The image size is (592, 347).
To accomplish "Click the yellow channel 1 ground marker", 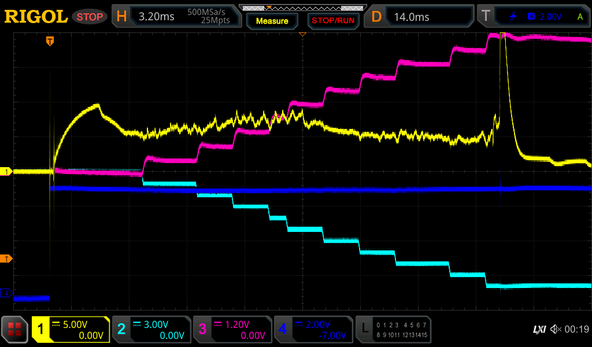I will point(6,172).
